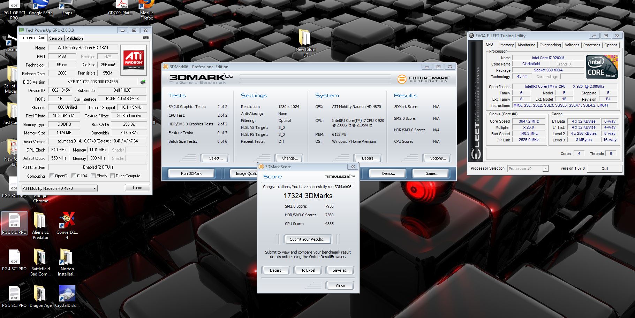This screenshot has width=635, height=318.
Task: Open the Processes tab in E-LEET
Action: coord(591,45)
